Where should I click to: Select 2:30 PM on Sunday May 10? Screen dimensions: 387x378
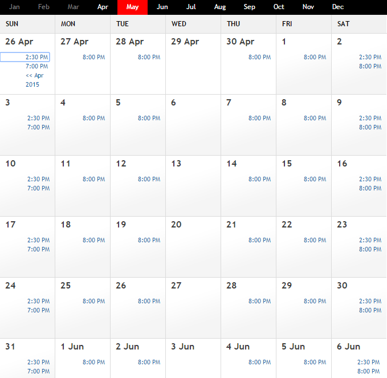click(x=39, y=179)
